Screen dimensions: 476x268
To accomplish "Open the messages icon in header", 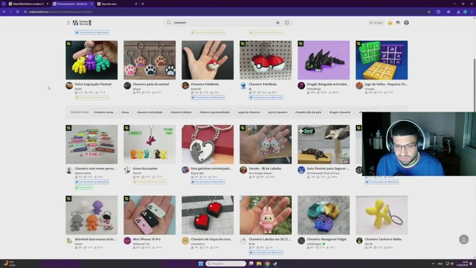I will (x=398, y=23).
